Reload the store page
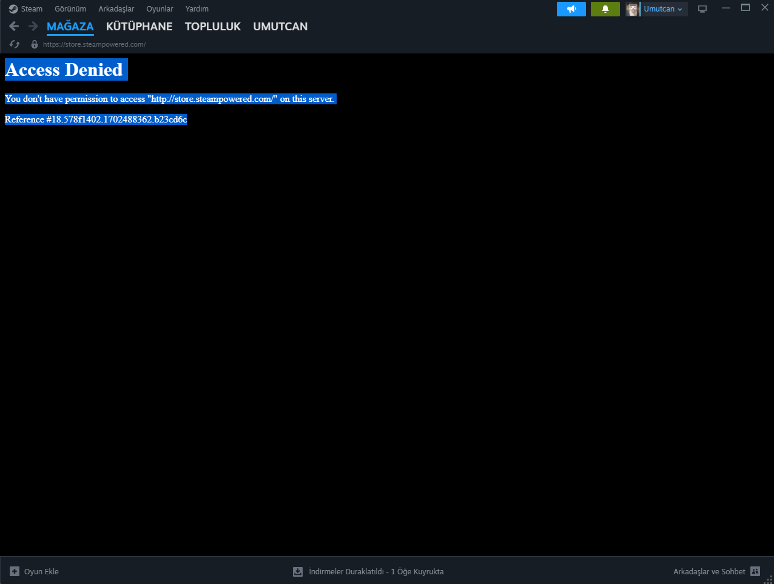This screenshot has width=774, height=584. (15, 44)
